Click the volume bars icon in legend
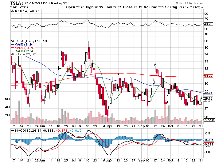215x163 pixels. [x=13, y=54]
